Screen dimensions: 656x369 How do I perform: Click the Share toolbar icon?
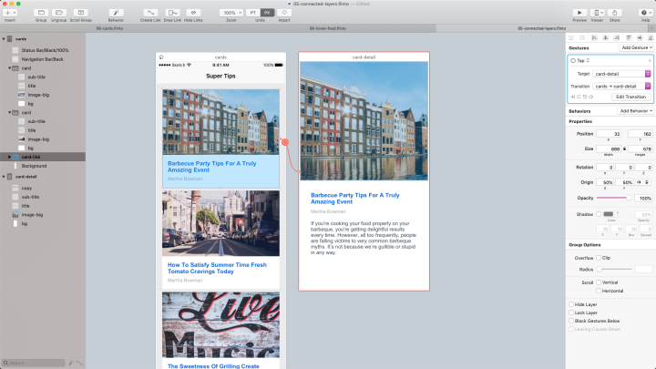coord(615,13)
